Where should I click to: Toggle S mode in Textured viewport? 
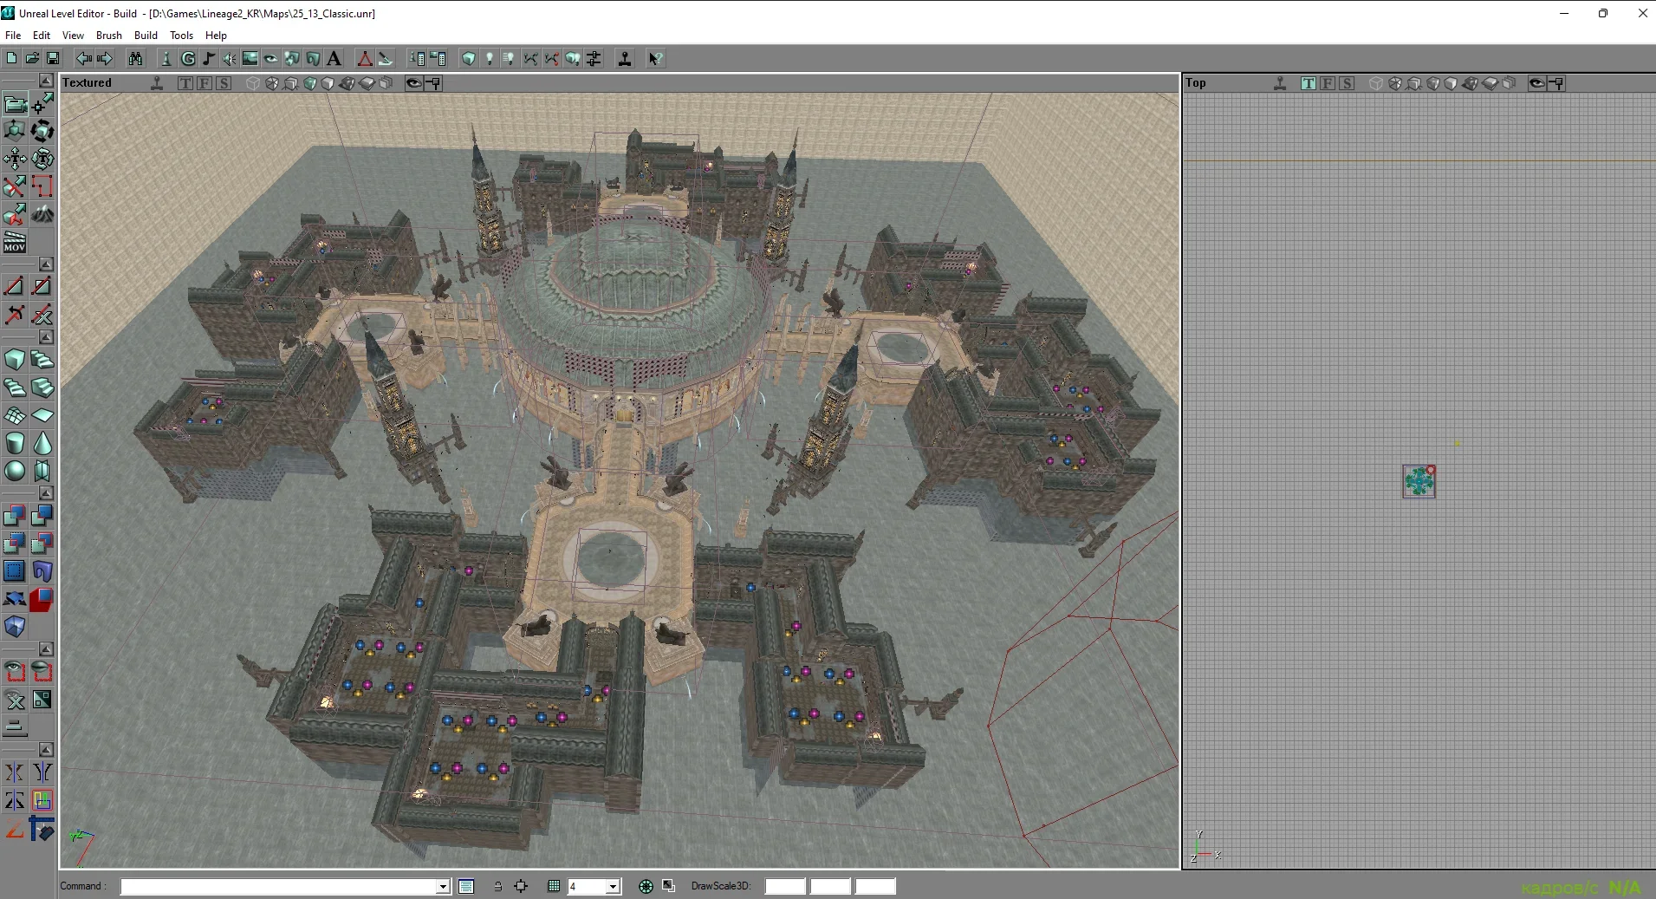click(x=224, y=83)
